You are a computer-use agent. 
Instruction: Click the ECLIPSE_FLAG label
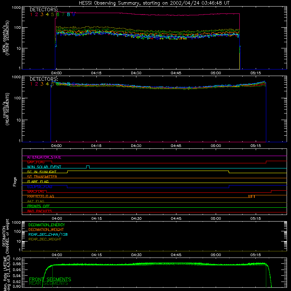pyautogui.click(x=40, y=187)
